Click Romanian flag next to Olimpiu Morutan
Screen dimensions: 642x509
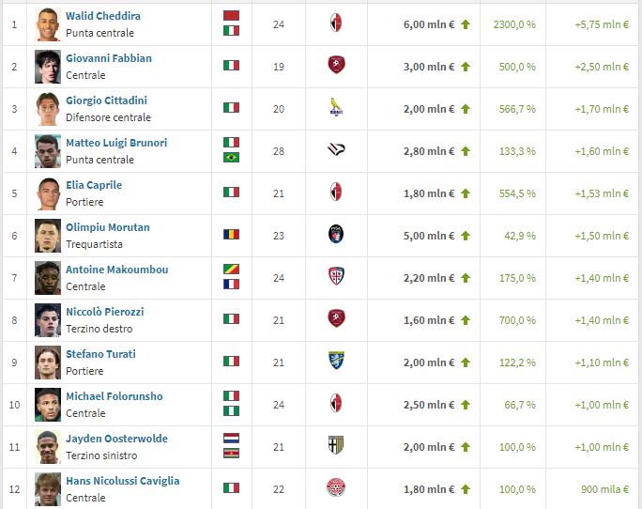point(231,235)
